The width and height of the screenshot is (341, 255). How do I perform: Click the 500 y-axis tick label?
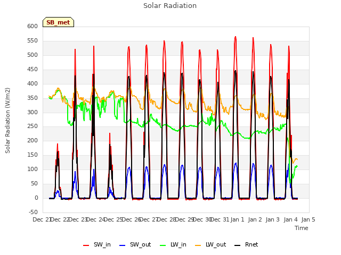point(33,55)
